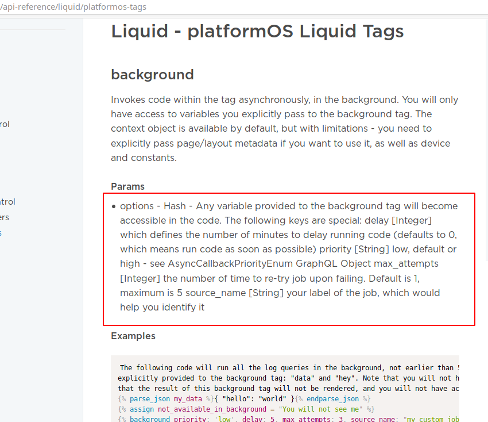The width and height of the screenshot is (488, 422).
Task: Click the "assign" keyword in the example code
Action: pyautogui.click(x=141, y=409)
